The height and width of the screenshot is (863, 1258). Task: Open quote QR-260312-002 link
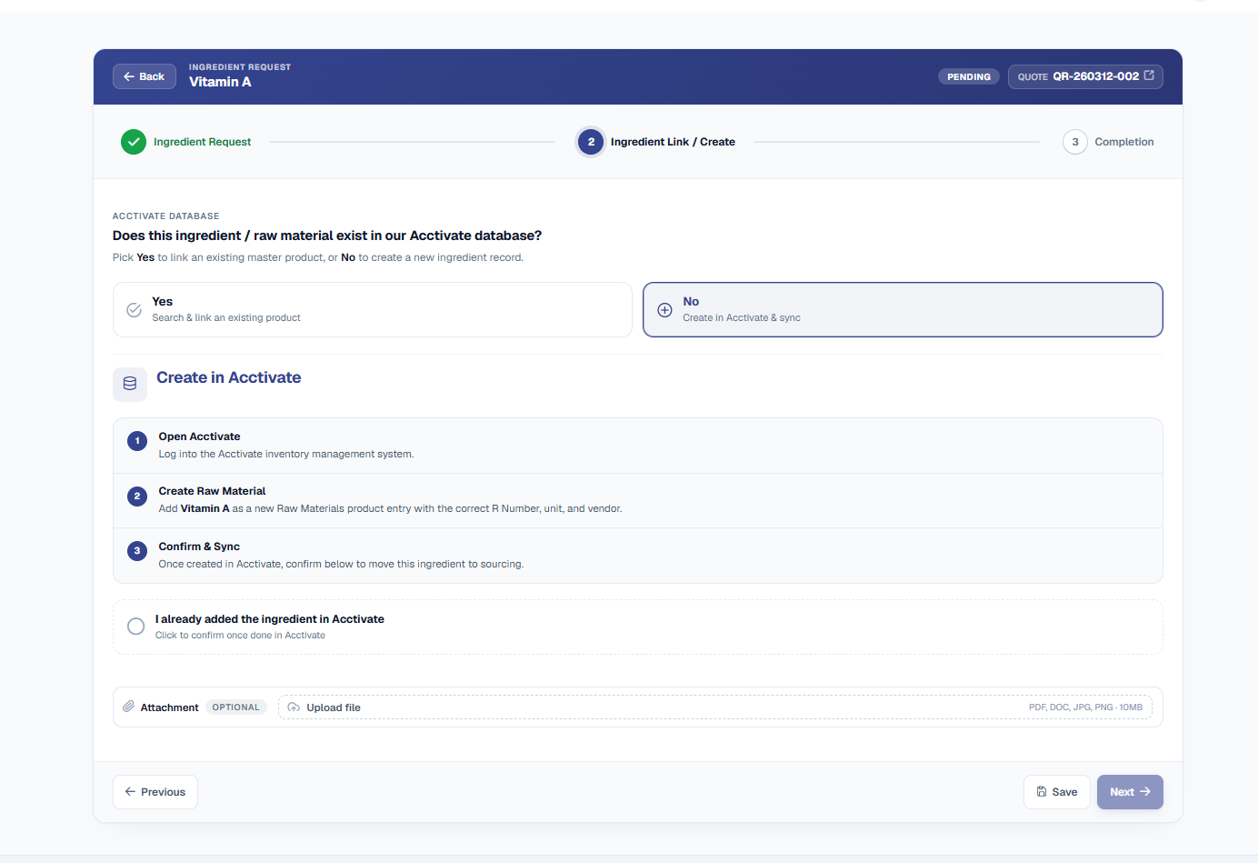[1085, 76]
